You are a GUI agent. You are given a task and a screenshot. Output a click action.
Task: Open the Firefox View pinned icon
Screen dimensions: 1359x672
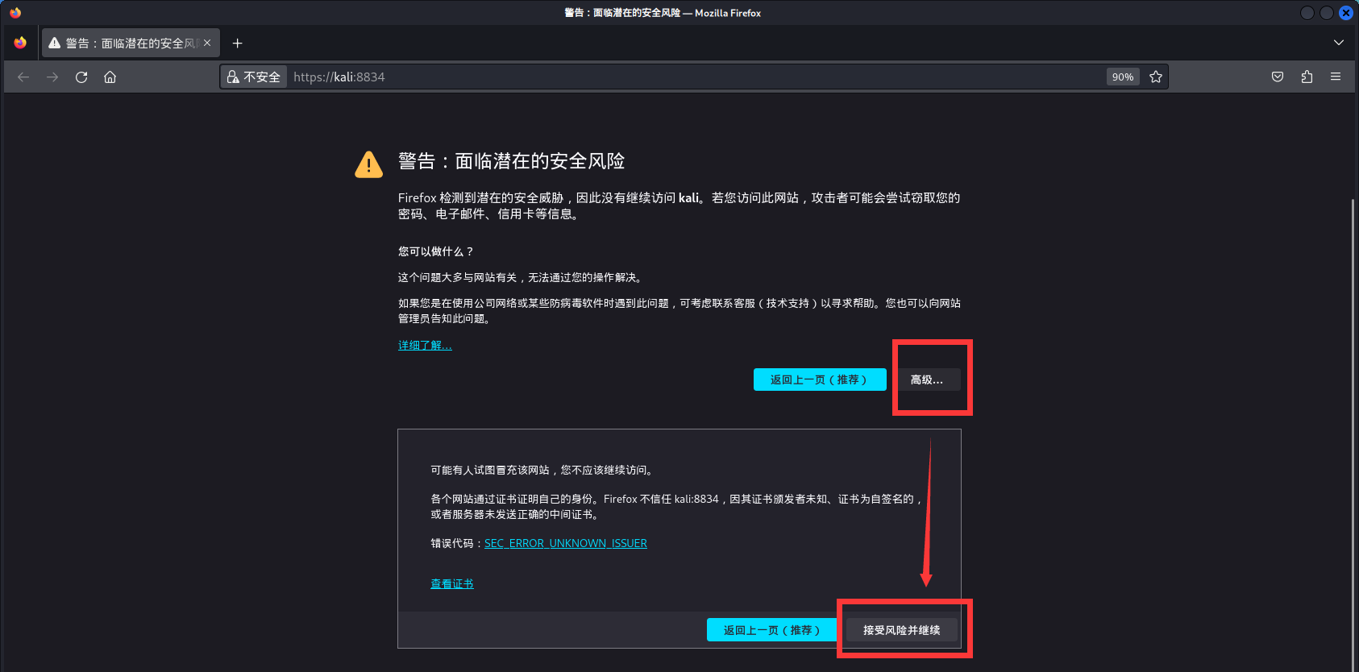pos(20,43)
